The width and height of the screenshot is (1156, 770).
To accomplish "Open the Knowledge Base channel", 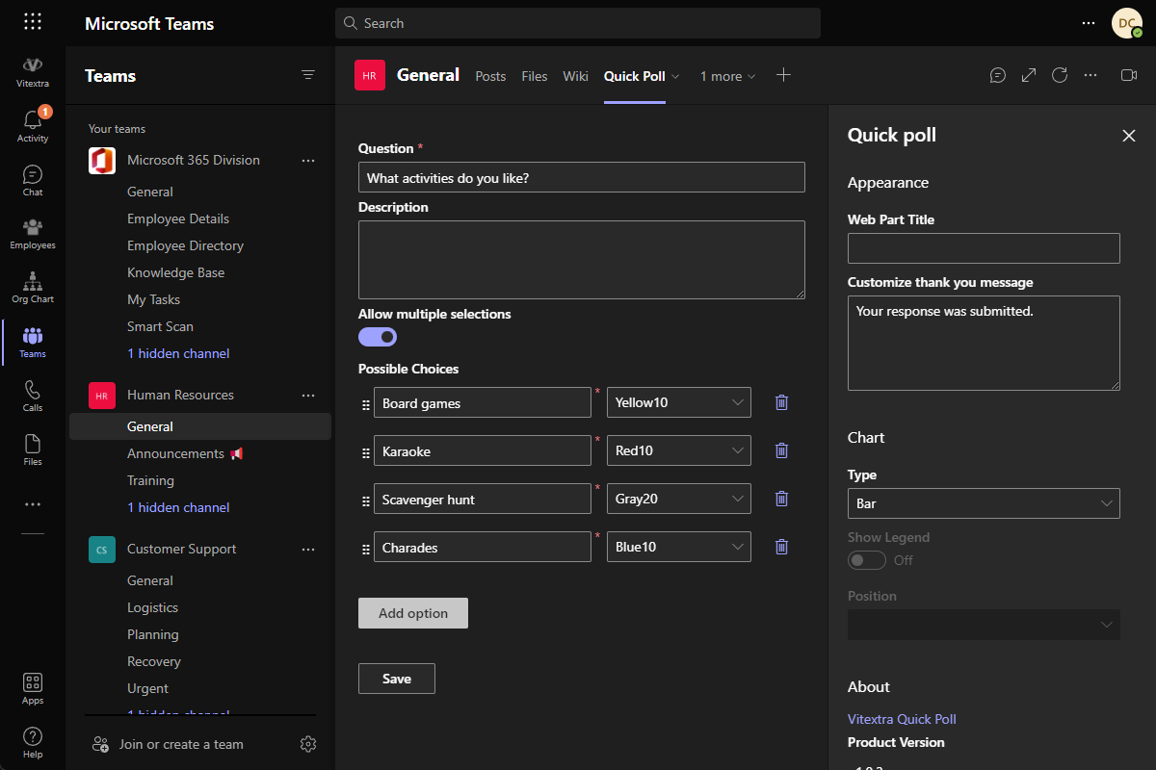I will (175, 272).
